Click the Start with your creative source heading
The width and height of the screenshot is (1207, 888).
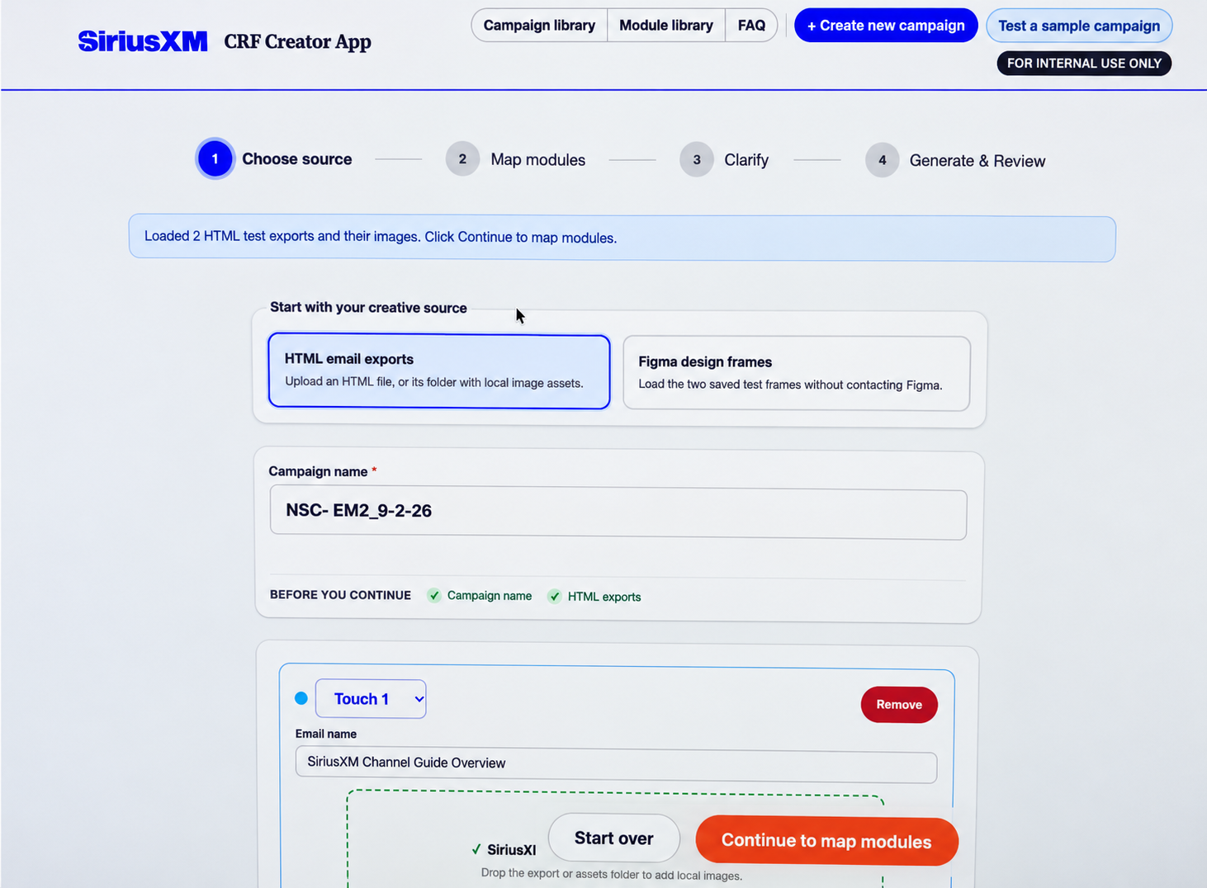coord(368,307)
